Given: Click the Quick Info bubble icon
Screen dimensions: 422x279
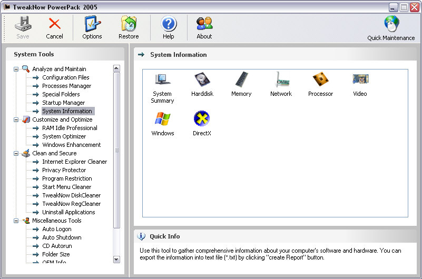Looking at the screenshot, I should (141, 236).
